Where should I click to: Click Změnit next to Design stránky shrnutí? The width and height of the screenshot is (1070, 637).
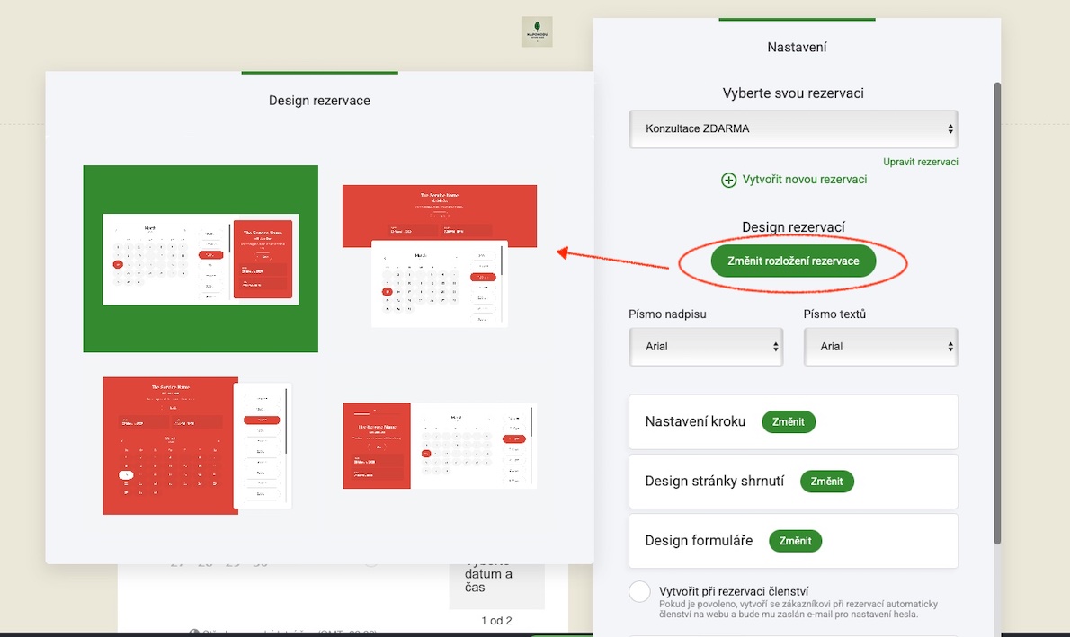click(826, 482)
